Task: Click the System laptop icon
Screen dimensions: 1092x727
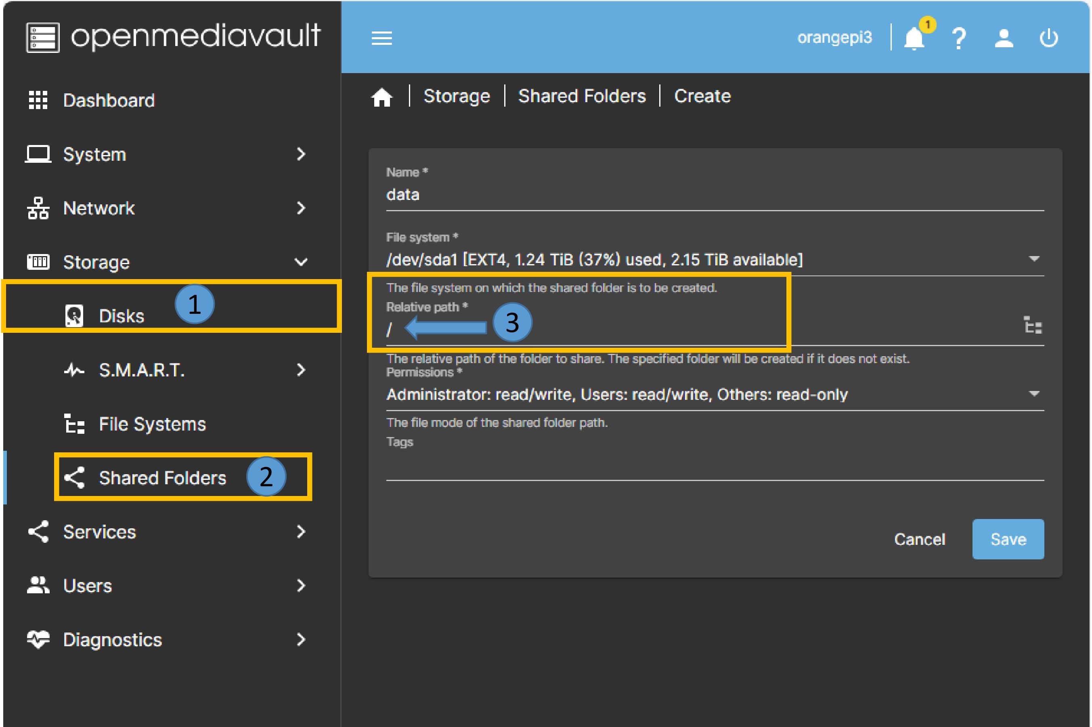Action: coord(38,154)
